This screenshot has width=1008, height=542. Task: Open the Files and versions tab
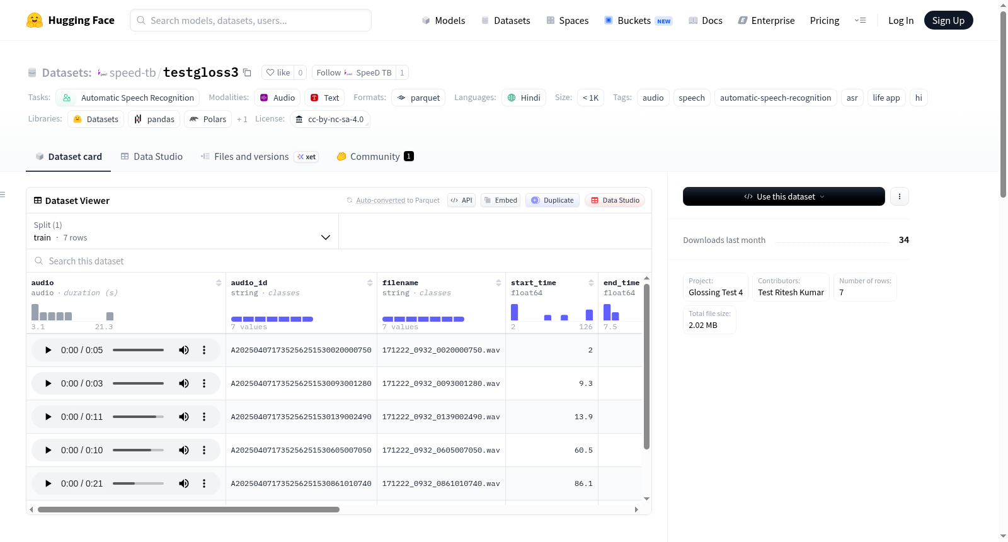point(260,157)
